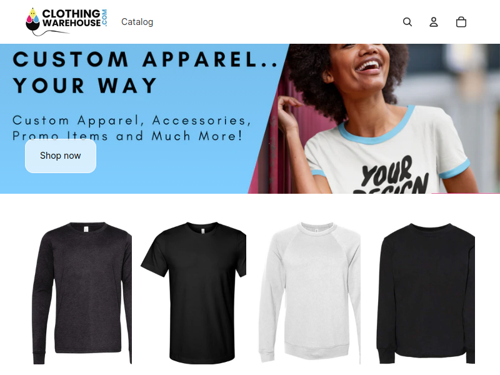Open the black crewneck sweatshirt product
Image resolution: width=500 pixels, height=375 pixels.
tap(426, 292)
